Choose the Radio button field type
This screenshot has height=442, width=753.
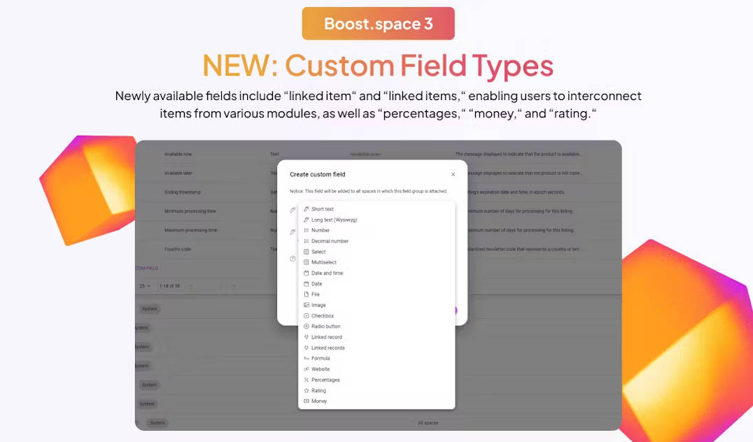click(x=325, y=327)
